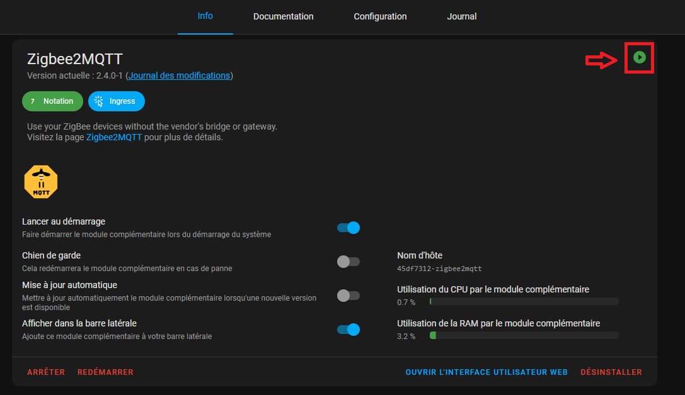Click the Ingress chip

(x=117, y=101)
